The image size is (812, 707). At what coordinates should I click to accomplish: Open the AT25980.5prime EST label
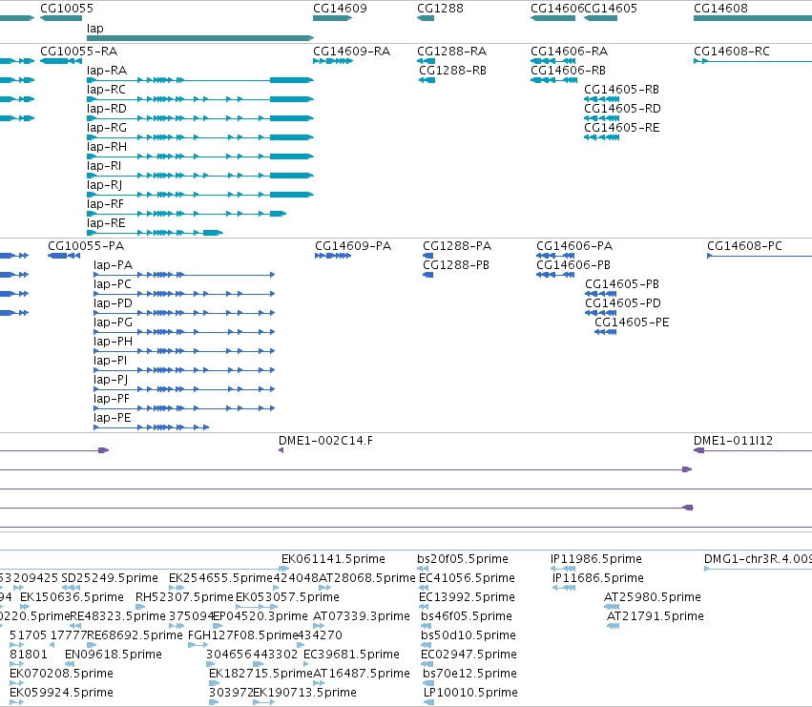(x=653, y=597)
